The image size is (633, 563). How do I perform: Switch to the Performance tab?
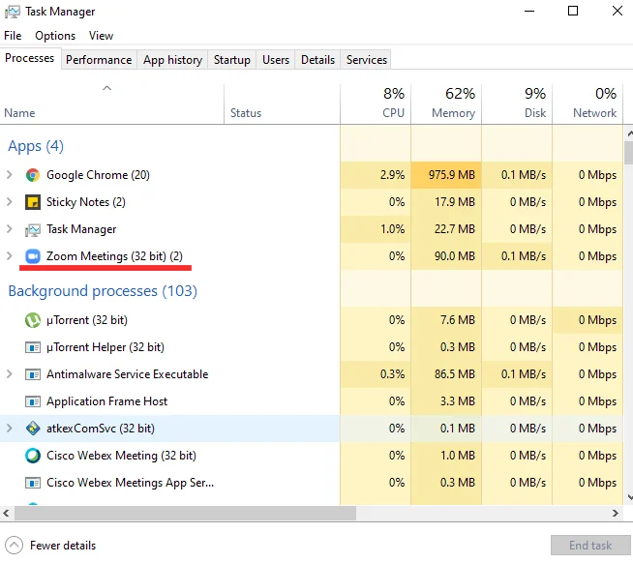point(99,60)
